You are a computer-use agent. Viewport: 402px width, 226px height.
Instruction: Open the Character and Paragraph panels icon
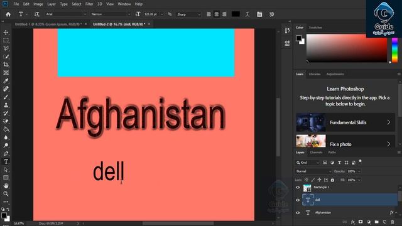pos(259,14)
